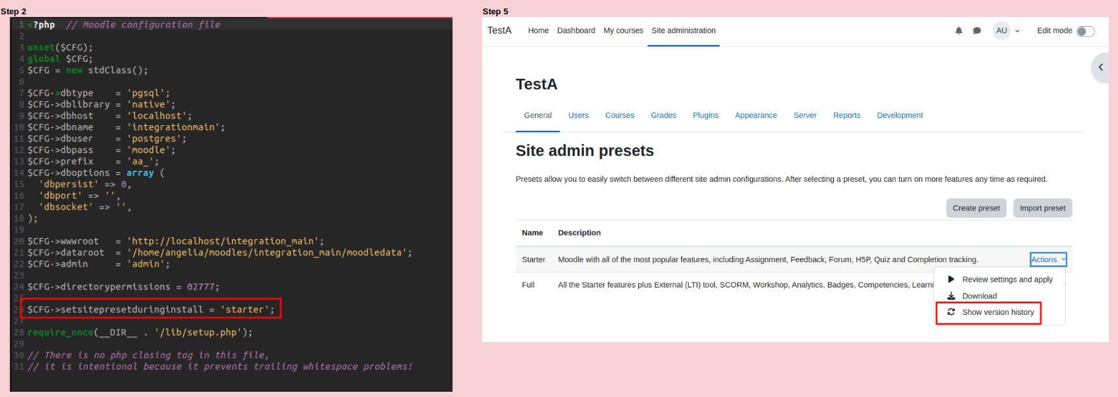Open the Actions dropdown for Starter preset
The height and width of the screenshot is (397, 1118).
tap(1048, 259)
